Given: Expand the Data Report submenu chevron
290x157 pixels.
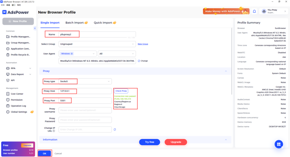Looking at the screenshot, I should (x=30, y=74).
